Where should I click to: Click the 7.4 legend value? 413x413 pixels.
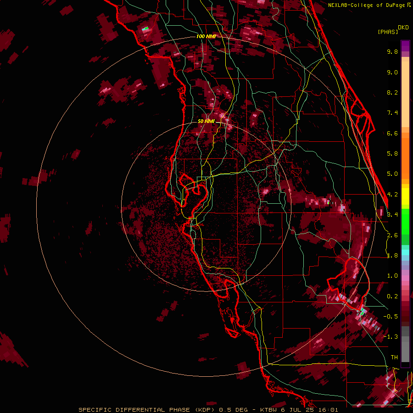click(x=392, y=113)
